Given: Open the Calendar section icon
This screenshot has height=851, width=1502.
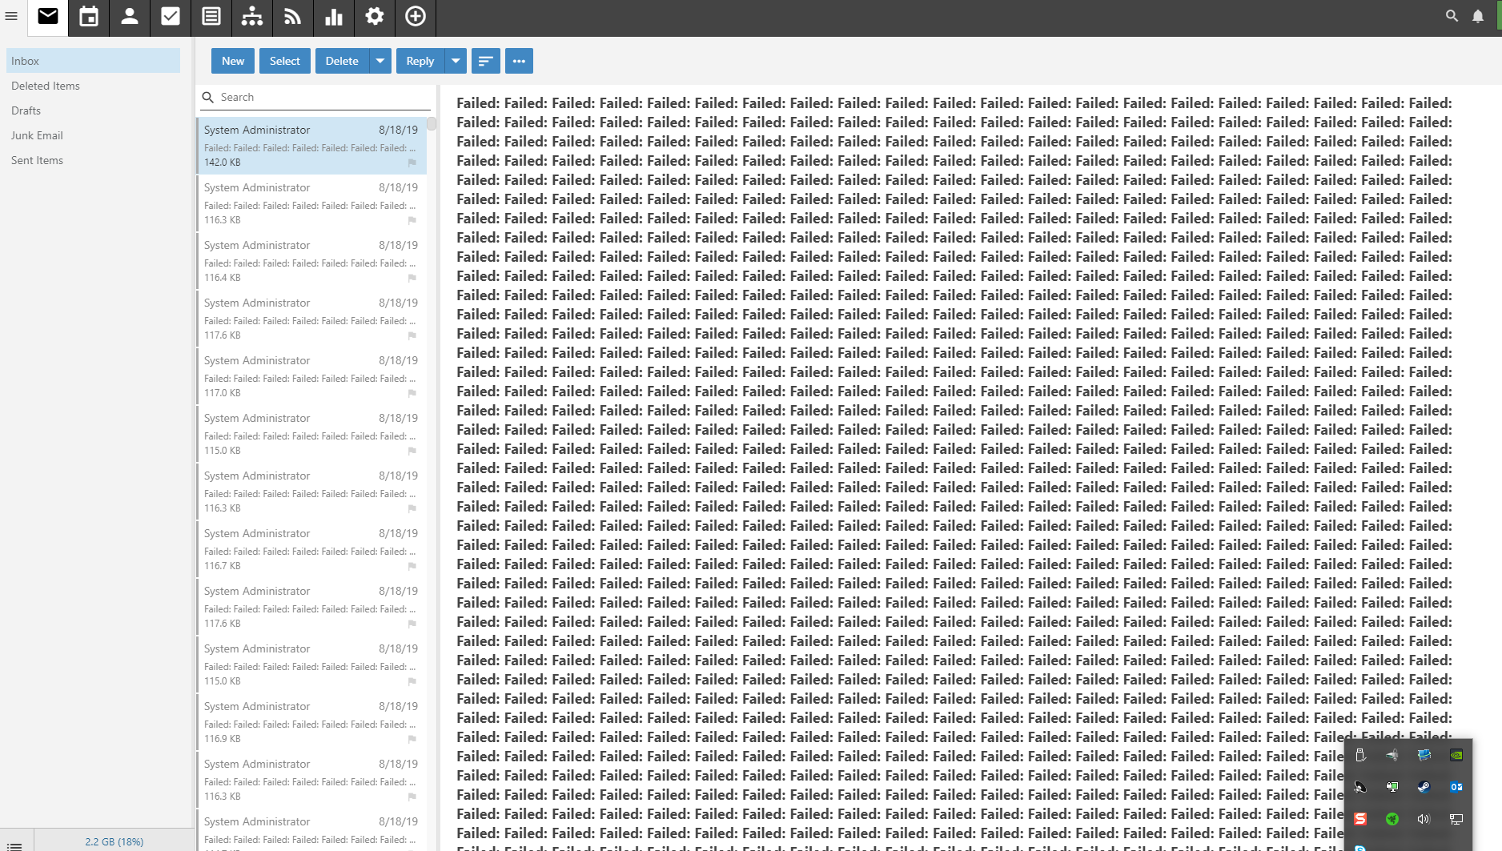Looking at the screenshot, I should [x=89, y=17].
